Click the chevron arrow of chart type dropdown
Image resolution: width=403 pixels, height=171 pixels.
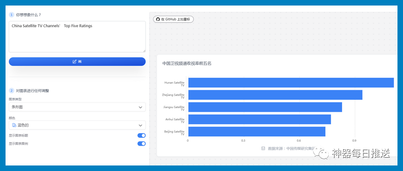(140, 108)
